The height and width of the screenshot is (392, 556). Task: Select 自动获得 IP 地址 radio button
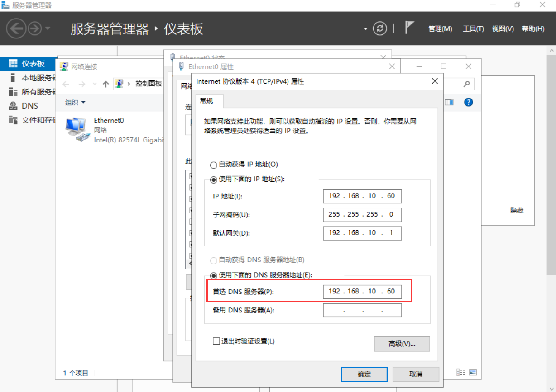point(214,165)
